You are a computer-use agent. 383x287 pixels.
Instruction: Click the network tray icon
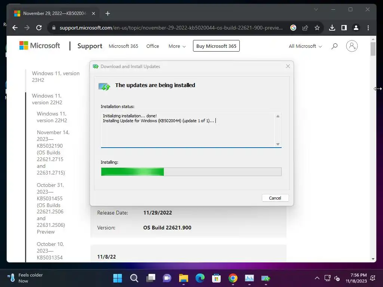click(328, 278)
